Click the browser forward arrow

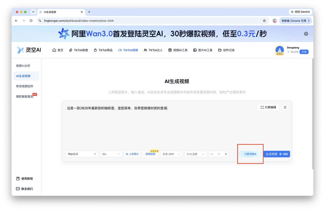tap(24, 21)
